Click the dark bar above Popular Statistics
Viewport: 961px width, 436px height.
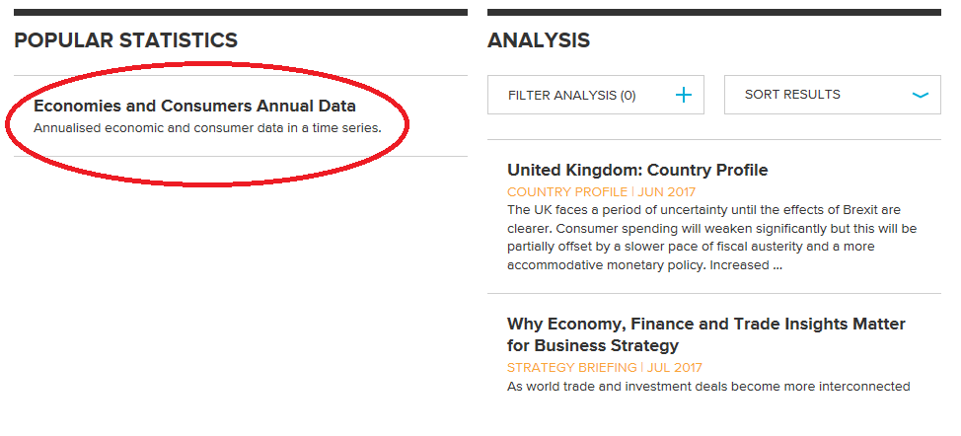click(x=241, y=12)
